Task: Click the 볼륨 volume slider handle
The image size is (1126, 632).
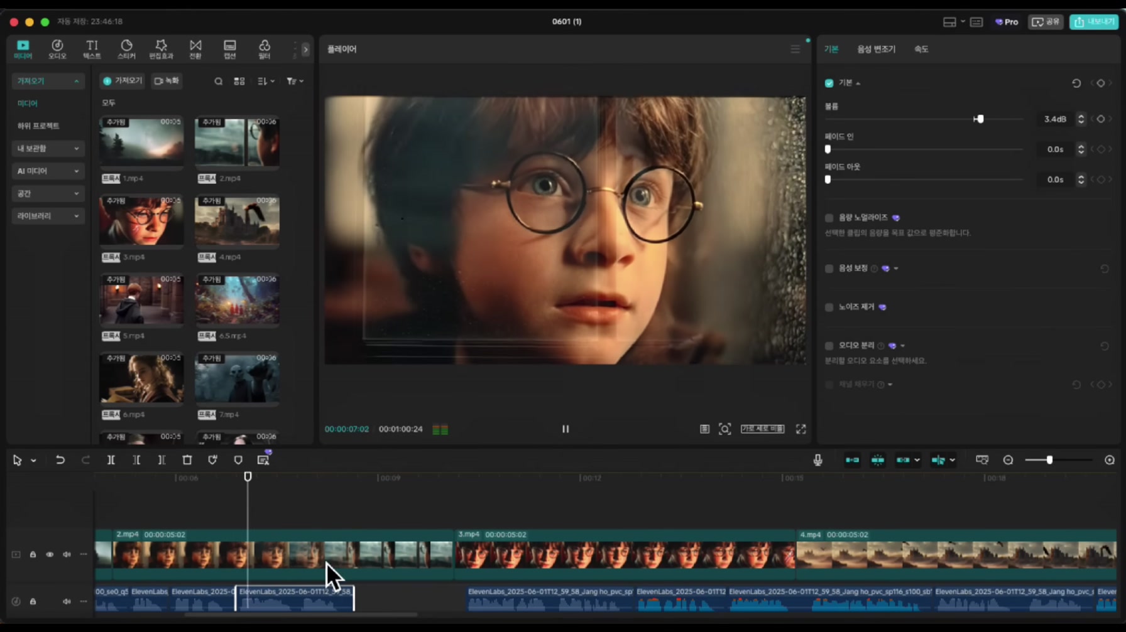Action: click(979, 119)
